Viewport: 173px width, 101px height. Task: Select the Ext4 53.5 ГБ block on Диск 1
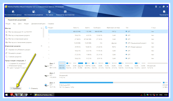[x=129, y=65]
